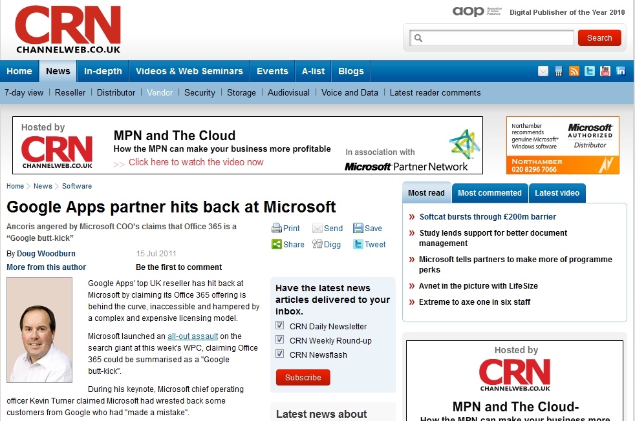
Task: Click the email newsletter envelope icon
Action: point(543,71)
